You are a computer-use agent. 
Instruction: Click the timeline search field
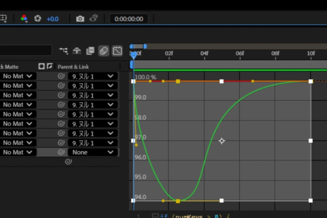25,50
